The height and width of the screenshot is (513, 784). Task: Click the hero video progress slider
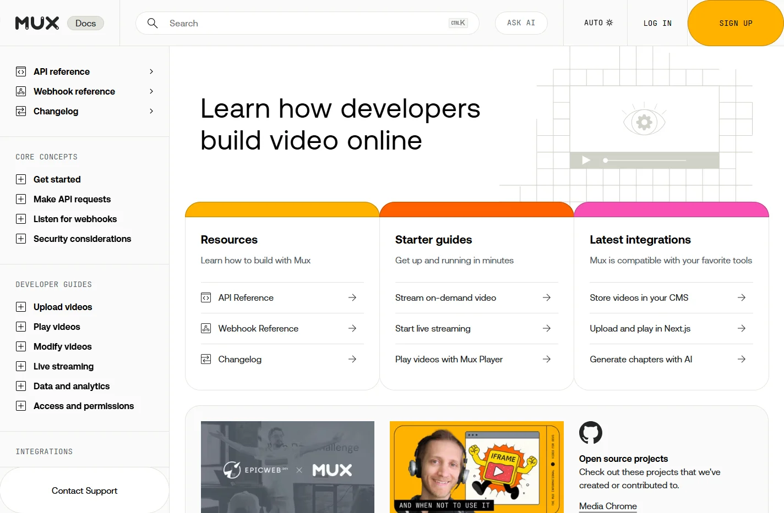click(645, 161)
